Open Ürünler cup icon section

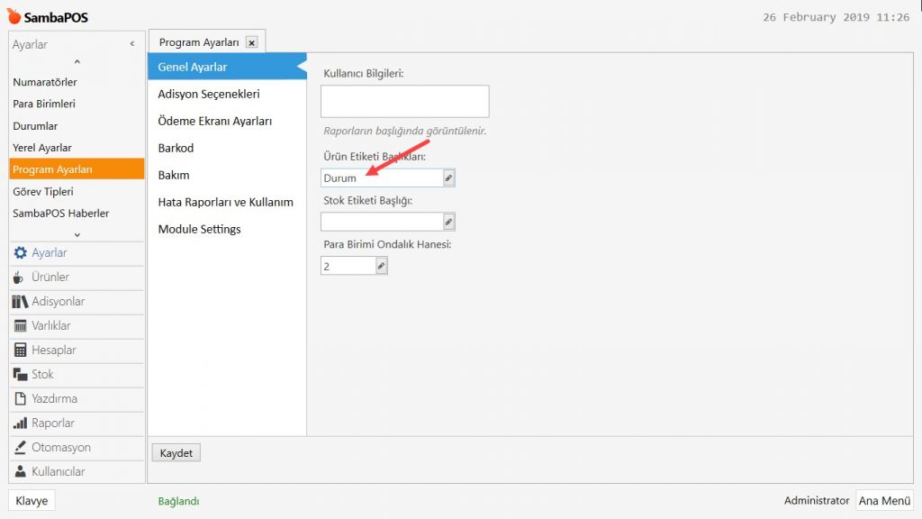click(20, 278)
